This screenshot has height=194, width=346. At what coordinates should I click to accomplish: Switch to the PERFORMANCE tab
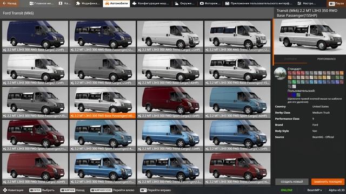pos(327,59)
